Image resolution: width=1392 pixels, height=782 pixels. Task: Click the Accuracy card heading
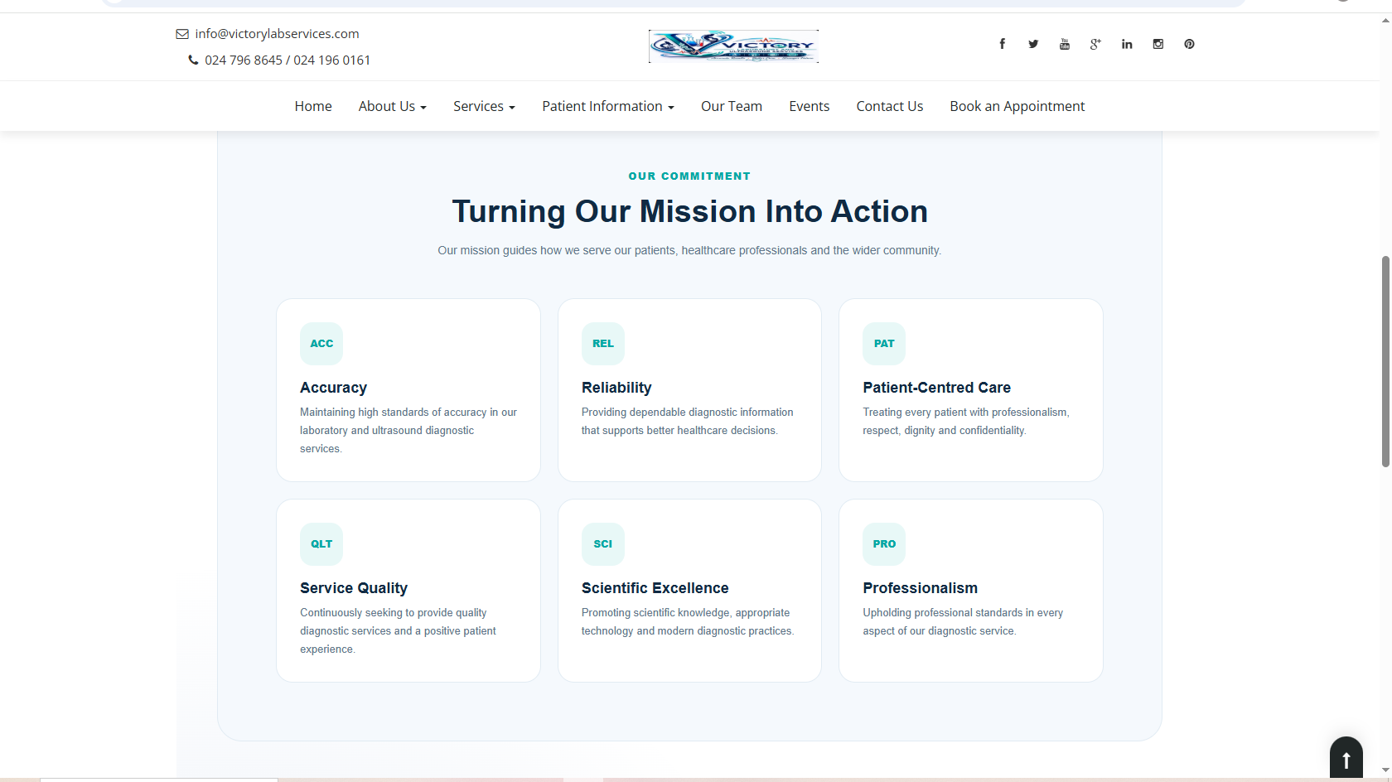(x=333, y=388)
